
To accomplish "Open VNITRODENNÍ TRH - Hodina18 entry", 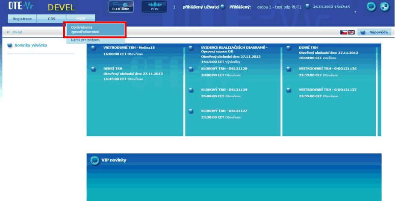I will tap(129, 48).
